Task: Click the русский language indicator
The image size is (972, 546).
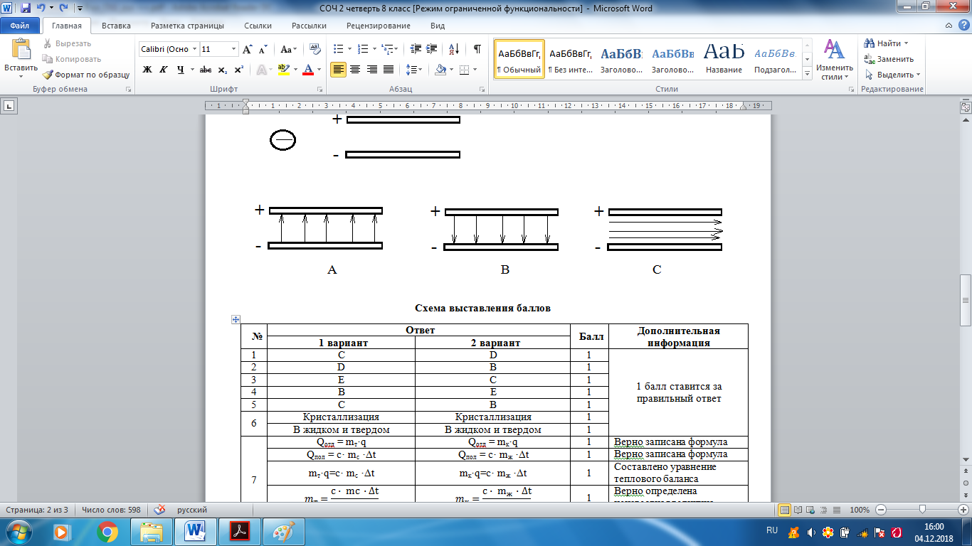Action: point(192,510)
